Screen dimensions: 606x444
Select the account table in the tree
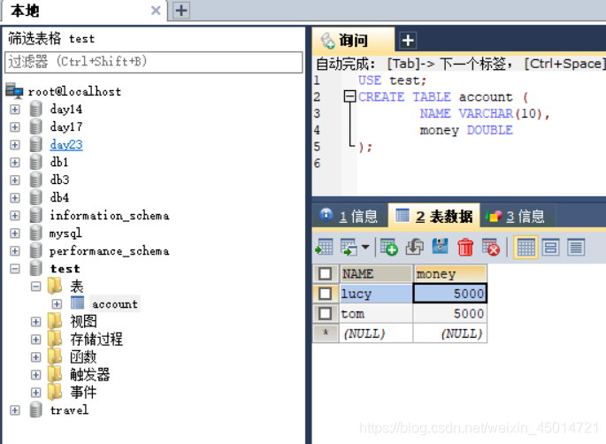click(115, 304)
